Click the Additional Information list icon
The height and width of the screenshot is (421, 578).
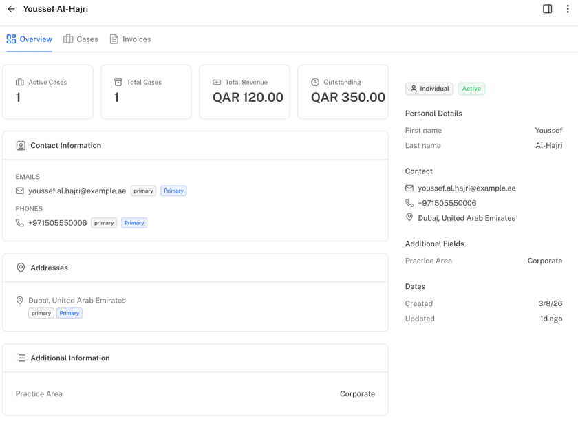21,358
